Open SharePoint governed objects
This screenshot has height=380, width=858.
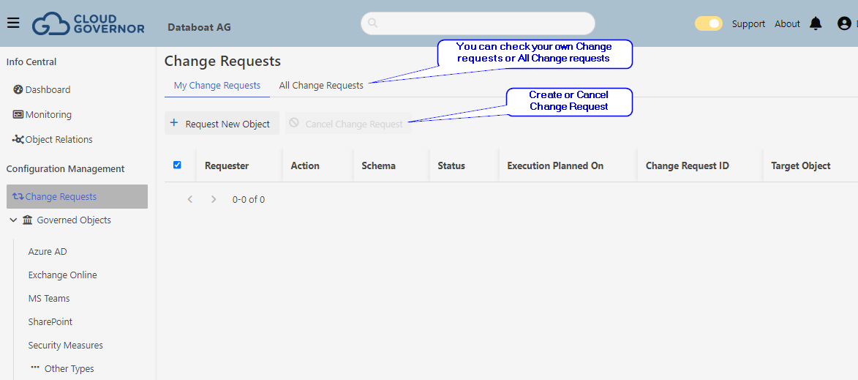tap(50, 322)
